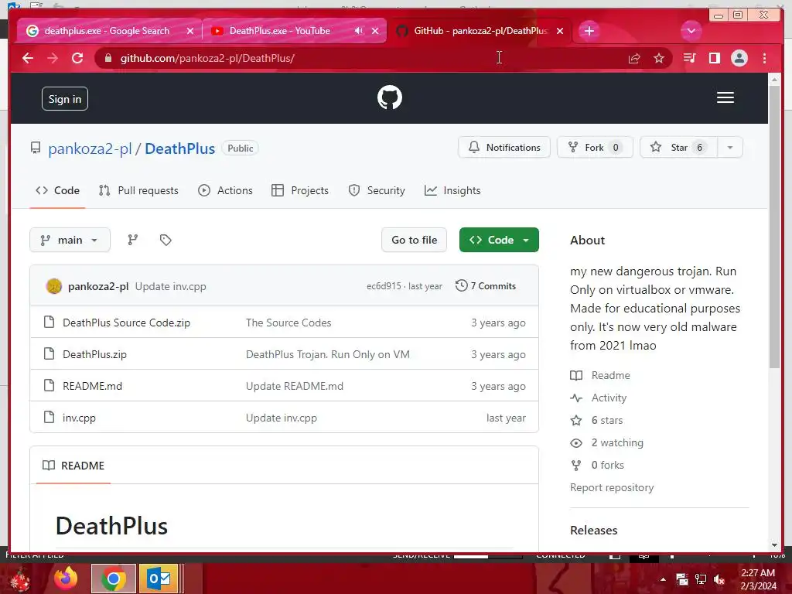Open 2 watching link
This screenshot has width=792, height=594.
pyautogui.click(x=607, y=443)
